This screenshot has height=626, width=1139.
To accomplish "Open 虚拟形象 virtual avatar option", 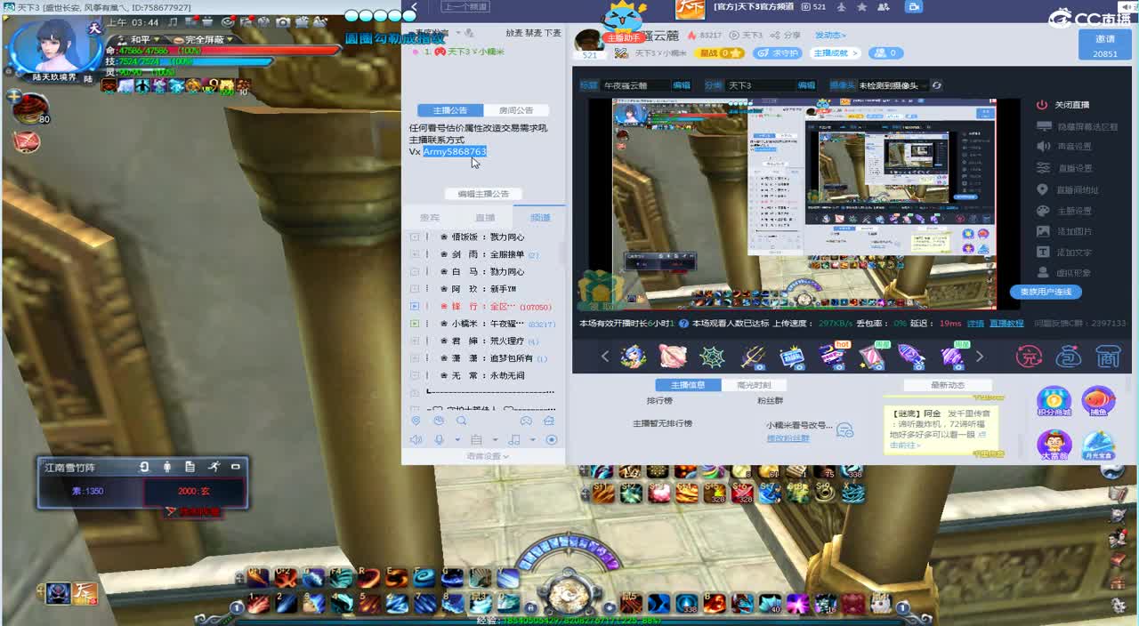I will (1064, 273).
